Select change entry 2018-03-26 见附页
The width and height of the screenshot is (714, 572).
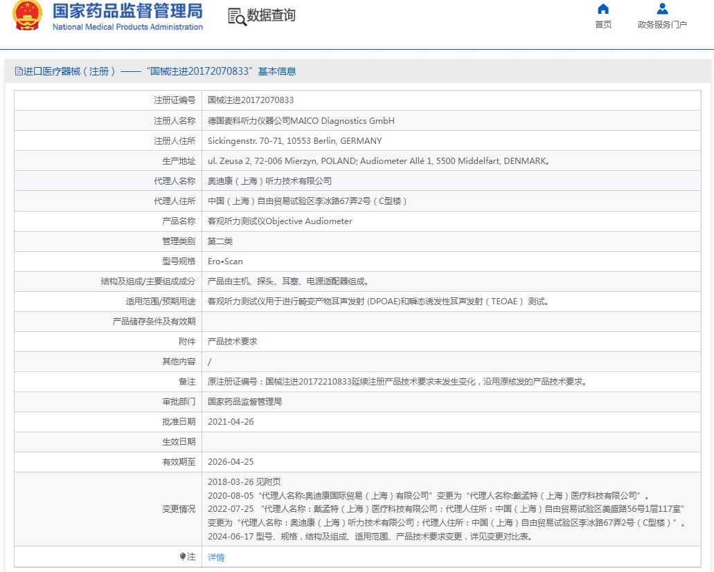point(244,481)
